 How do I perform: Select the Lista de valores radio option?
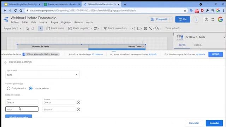31,89
